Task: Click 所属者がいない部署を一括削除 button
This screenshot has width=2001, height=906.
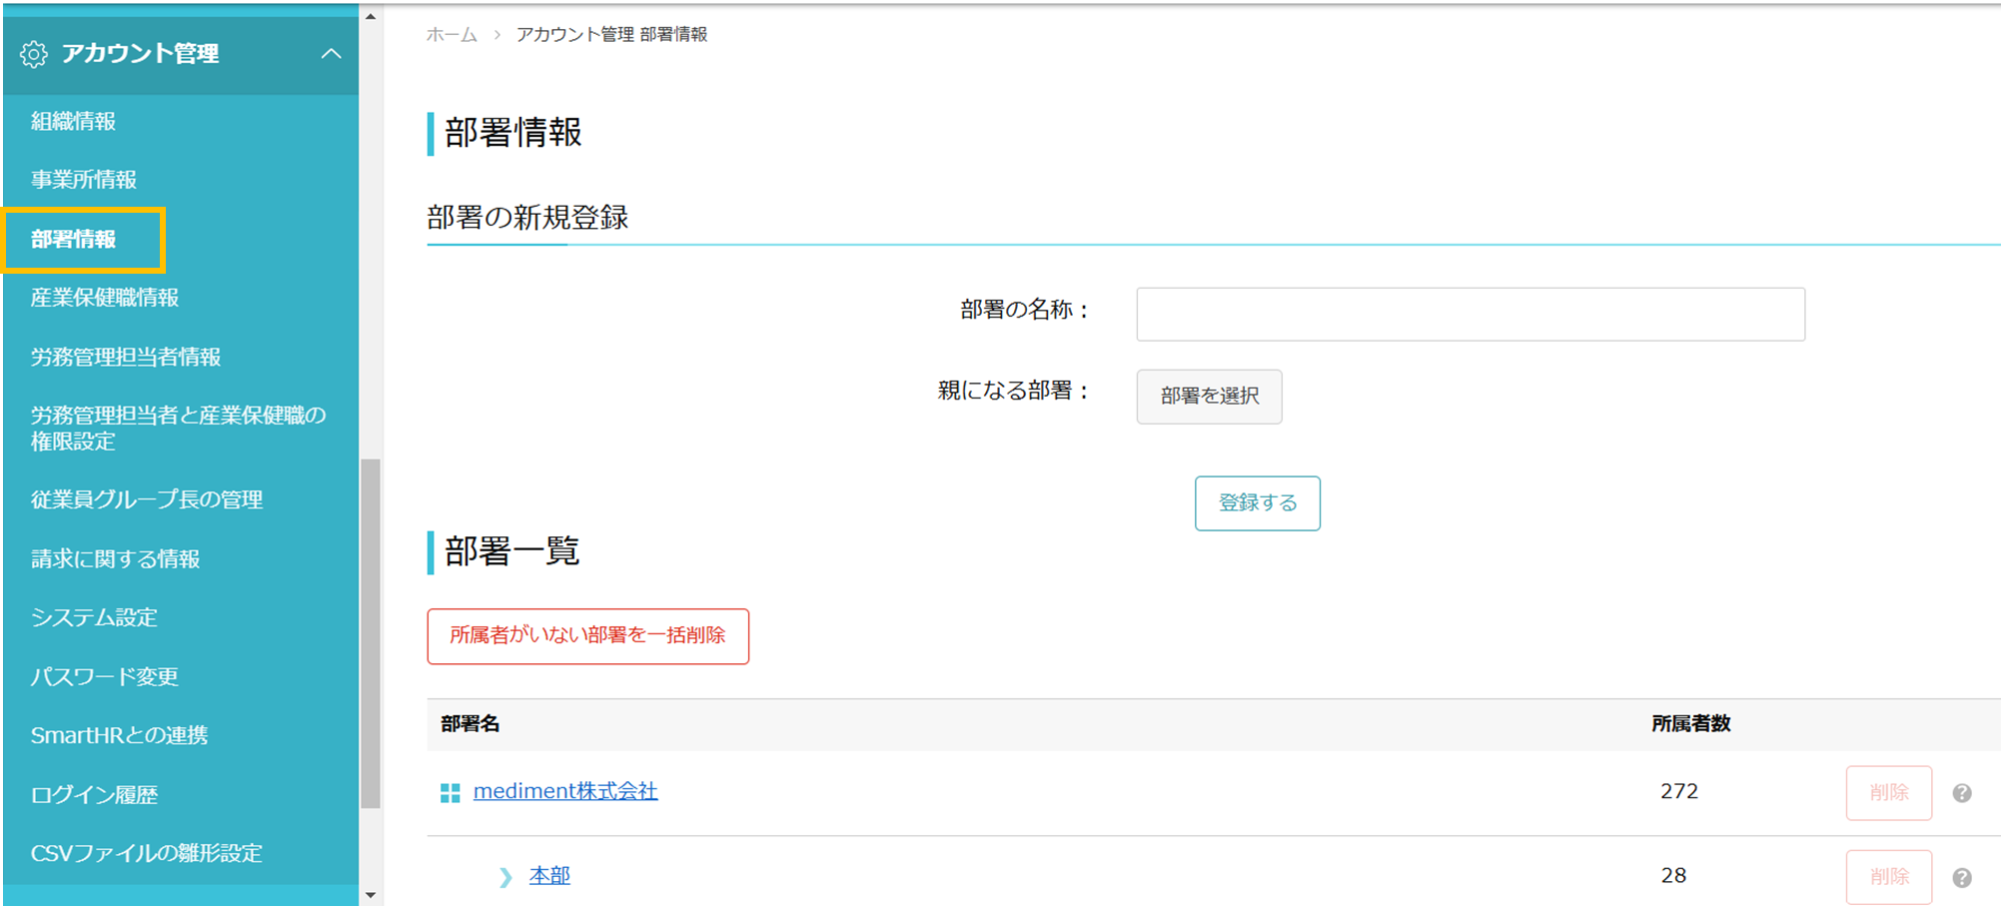Action: 587,636
